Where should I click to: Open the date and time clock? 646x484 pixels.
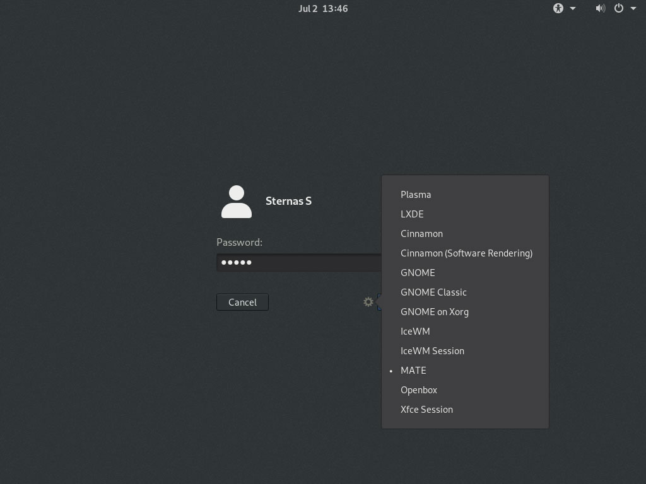pyautogui.click(x=323, y=9)
